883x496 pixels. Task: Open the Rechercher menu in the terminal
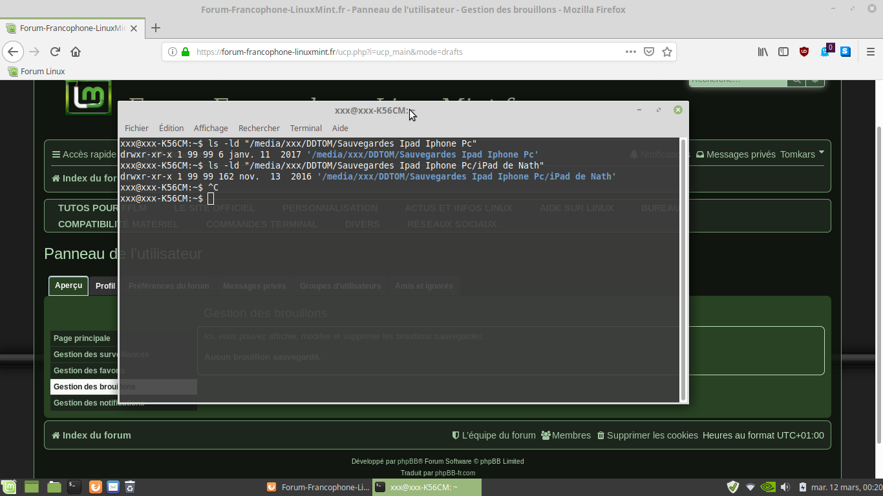pyautogui.click(x=259, y=128)
